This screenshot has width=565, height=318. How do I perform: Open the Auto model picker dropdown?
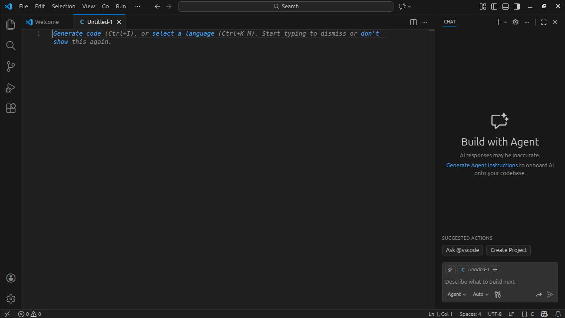click(x=481, y=295)
